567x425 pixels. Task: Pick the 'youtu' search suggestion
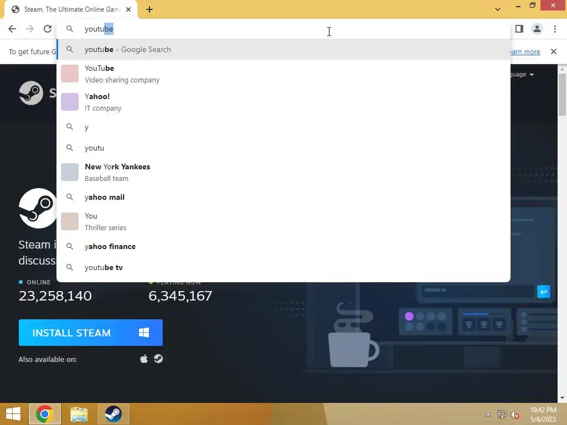point(283,148)
